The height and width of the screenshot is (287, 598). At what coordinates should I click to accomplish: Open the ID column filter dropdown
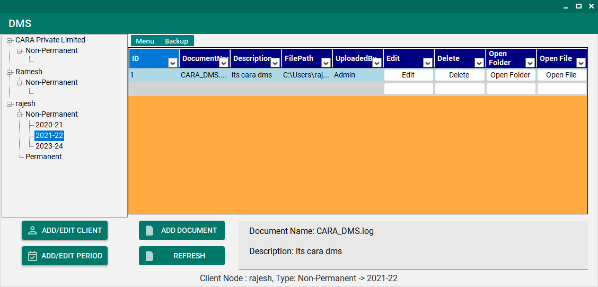pyautogui.click(x=172, y=63)
